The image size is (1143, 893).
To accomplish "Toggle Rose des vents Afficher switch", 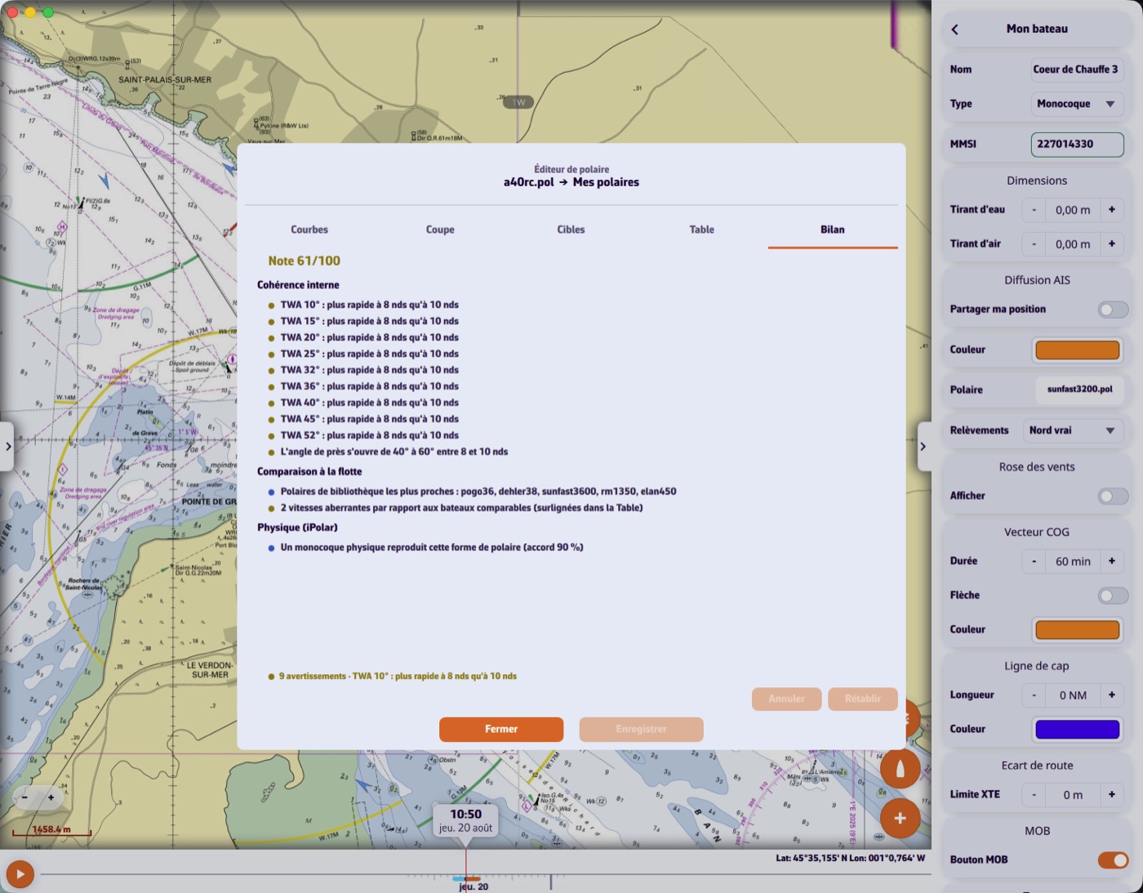I will coord(1113,496).
